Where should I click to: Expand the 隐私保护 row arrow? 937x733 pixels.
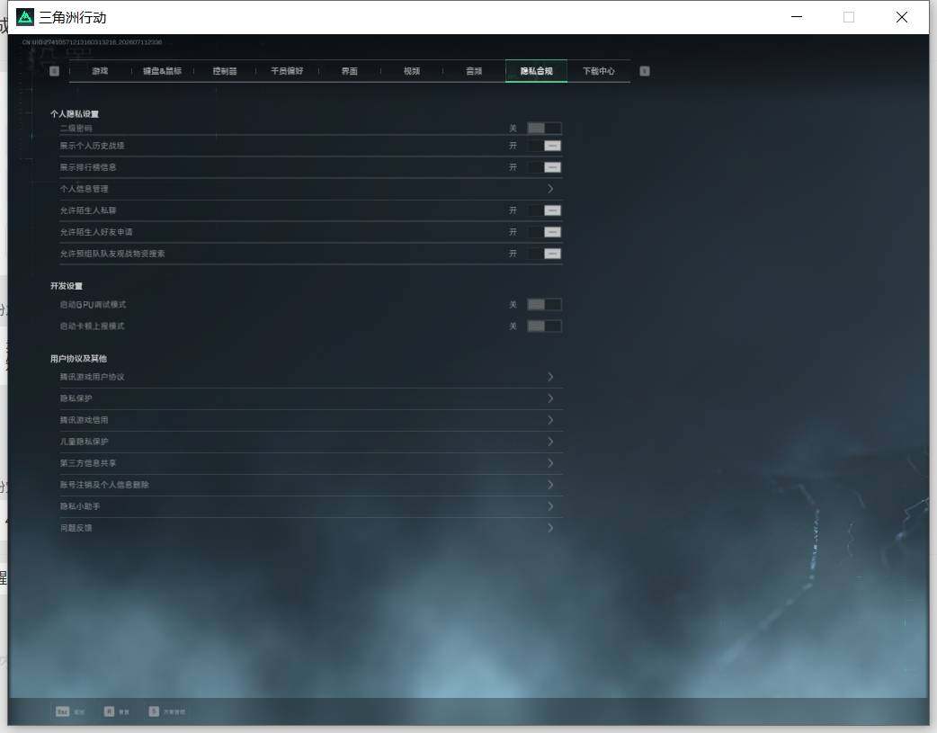pos(550,398)
